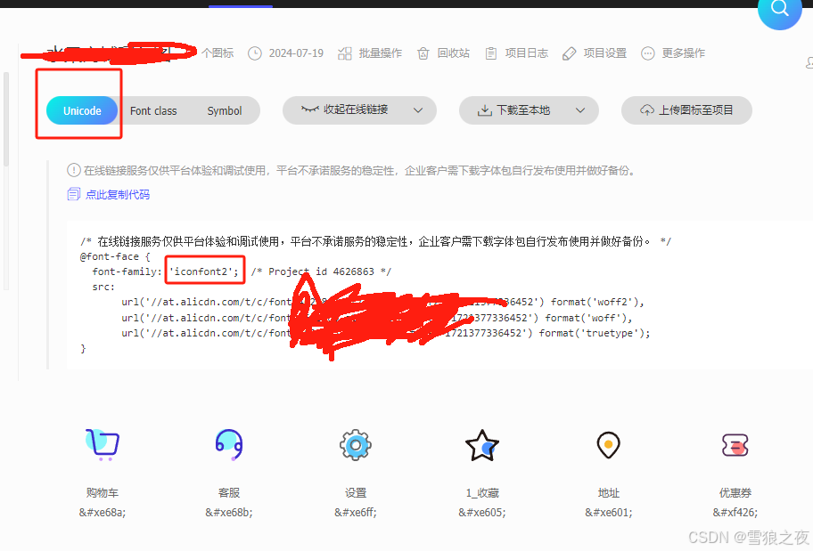
Task: Click the batch operations grid icon
Action: [345, 53]
